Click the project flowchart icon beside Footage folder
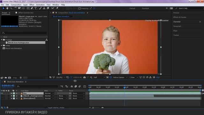This screenshot has height=115, width=204. click(x=47, y=40)
